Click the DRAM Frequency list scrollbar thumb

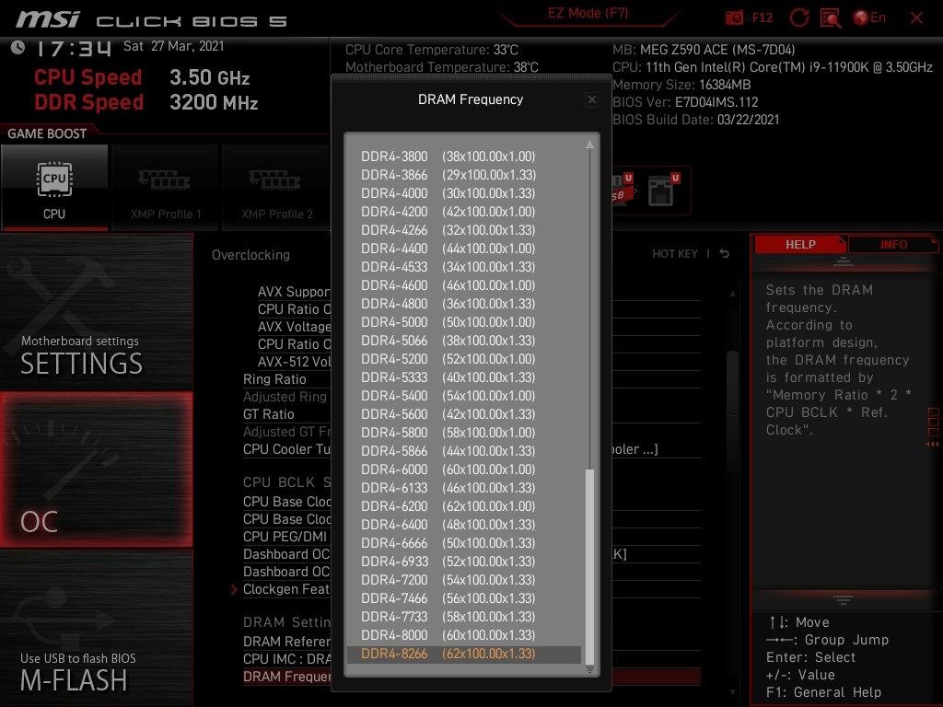590,562
